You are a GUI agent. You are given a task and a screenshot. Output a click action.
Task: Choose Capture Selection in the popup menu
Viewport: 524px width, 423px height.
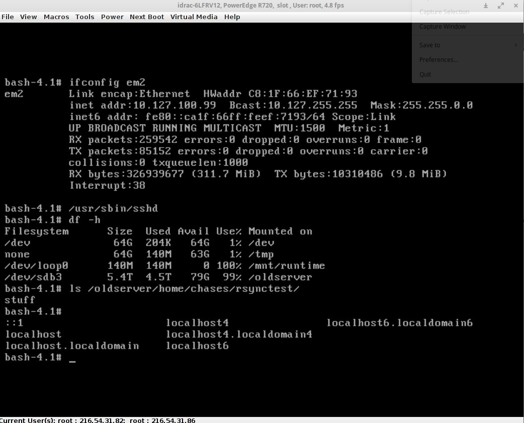444,12
